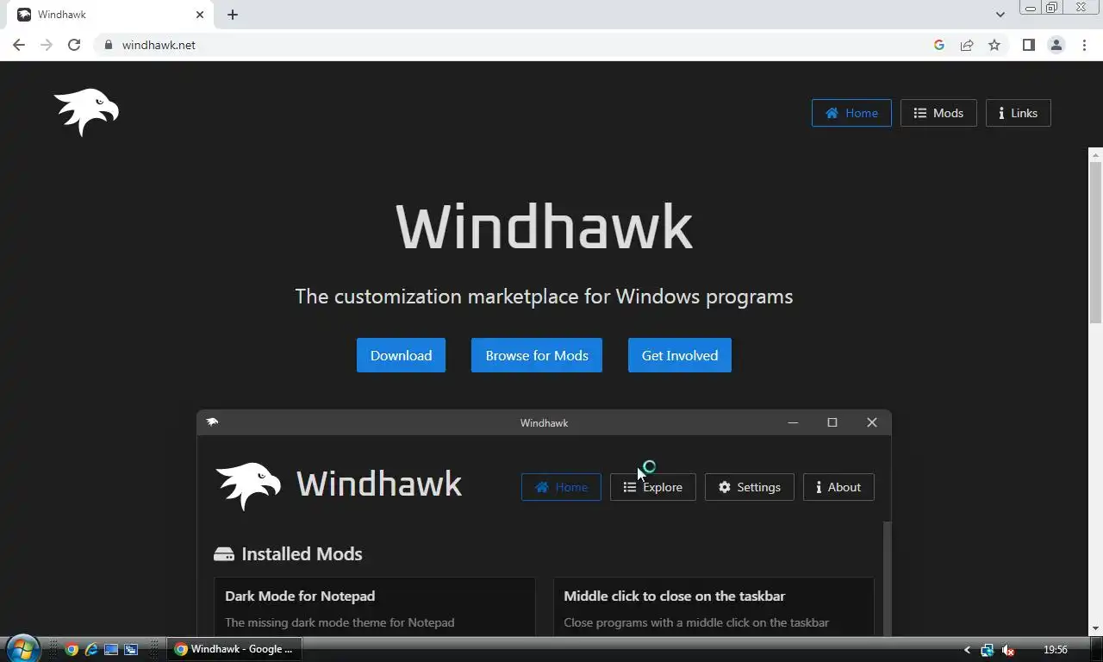The image size is (1103, 662).
Task: Click the preview window's maximize icon
Action: click(x=832, y=422)
